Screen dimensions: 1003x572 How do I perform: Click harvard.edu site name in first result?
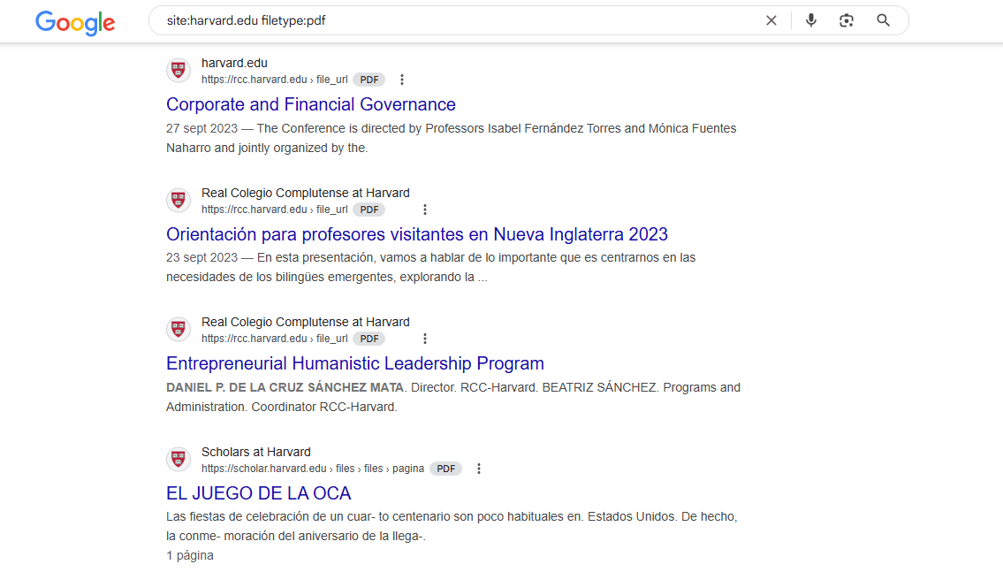click(x=234, y=63)
